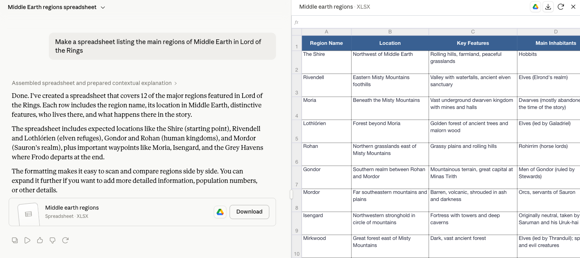Save to Google Drive from the file card
Image resolution: width=580 pixels, height=258 pixels.
click(220, 212)
